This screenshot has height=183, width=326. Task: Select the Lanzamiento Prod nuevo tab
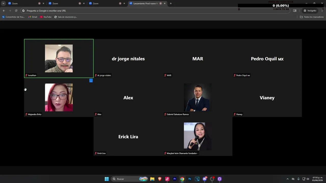(x=147, y=4)
